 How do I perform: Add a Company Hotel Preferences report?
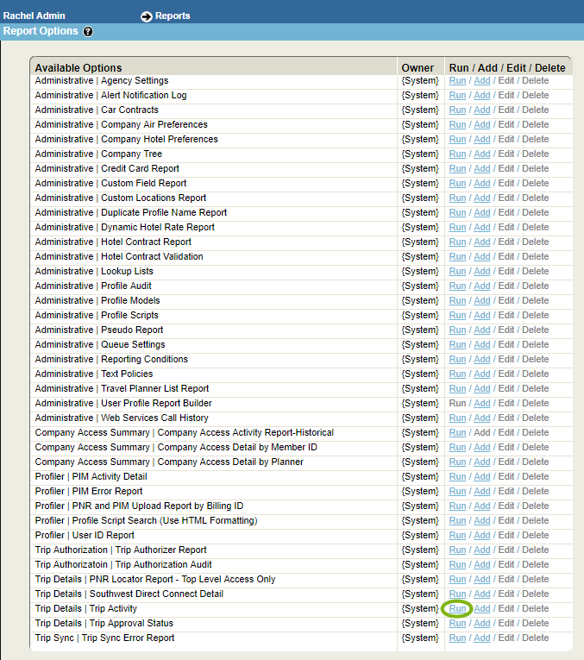click(x=482, y=139)
